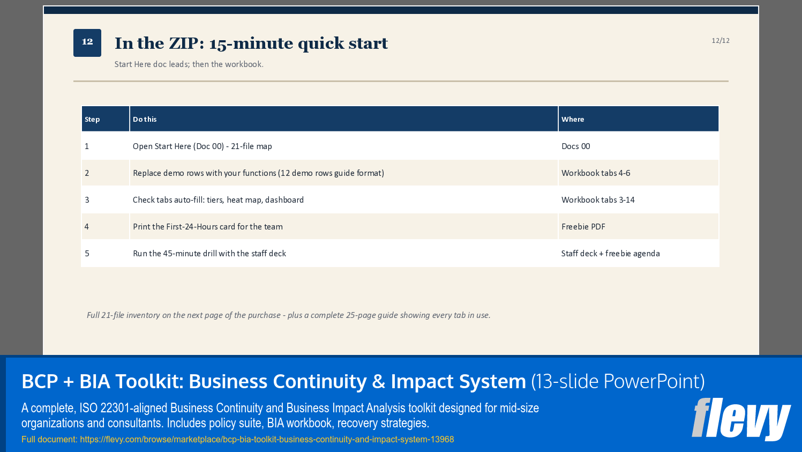This screenshot has width=802, height=452.
Task: Click 'Replace demo rows with your functions' cell
Action: tap(343, 173)
